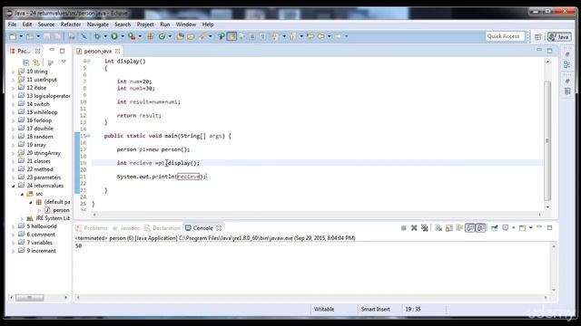Expand the 10 string project
Screen dimensions: 581x326
[x=14, y=72]
